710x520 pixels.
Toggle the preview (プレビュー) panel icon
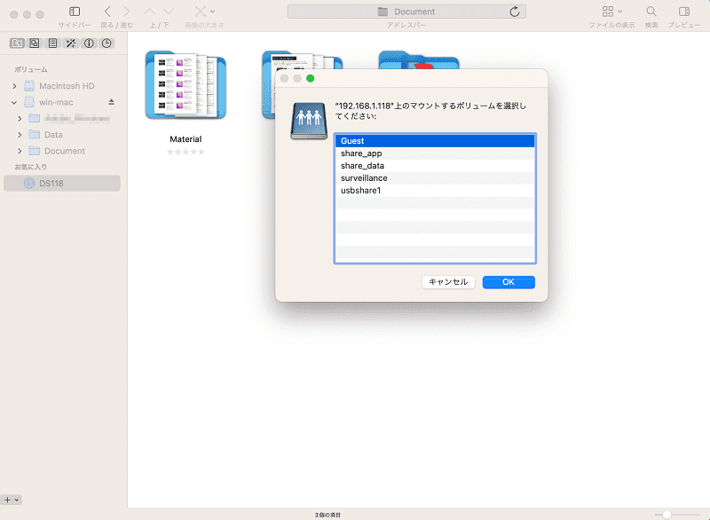(x=684, y=12)
